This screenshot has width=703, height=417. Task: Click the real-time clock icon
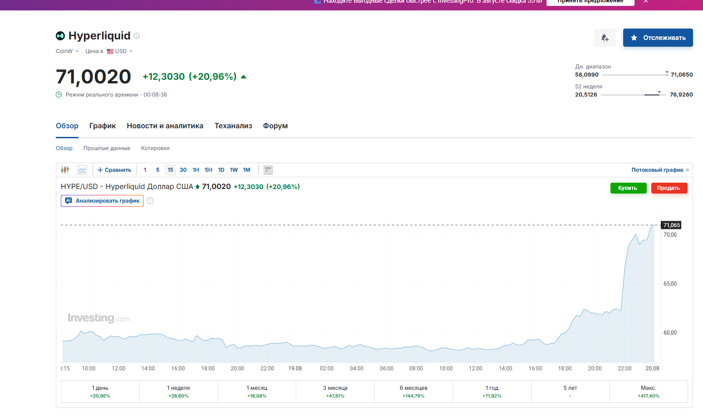pyautogui.click(x=59, y=95)
